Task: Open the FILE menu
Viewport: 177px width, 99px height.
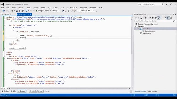Action: pos(2,7)
